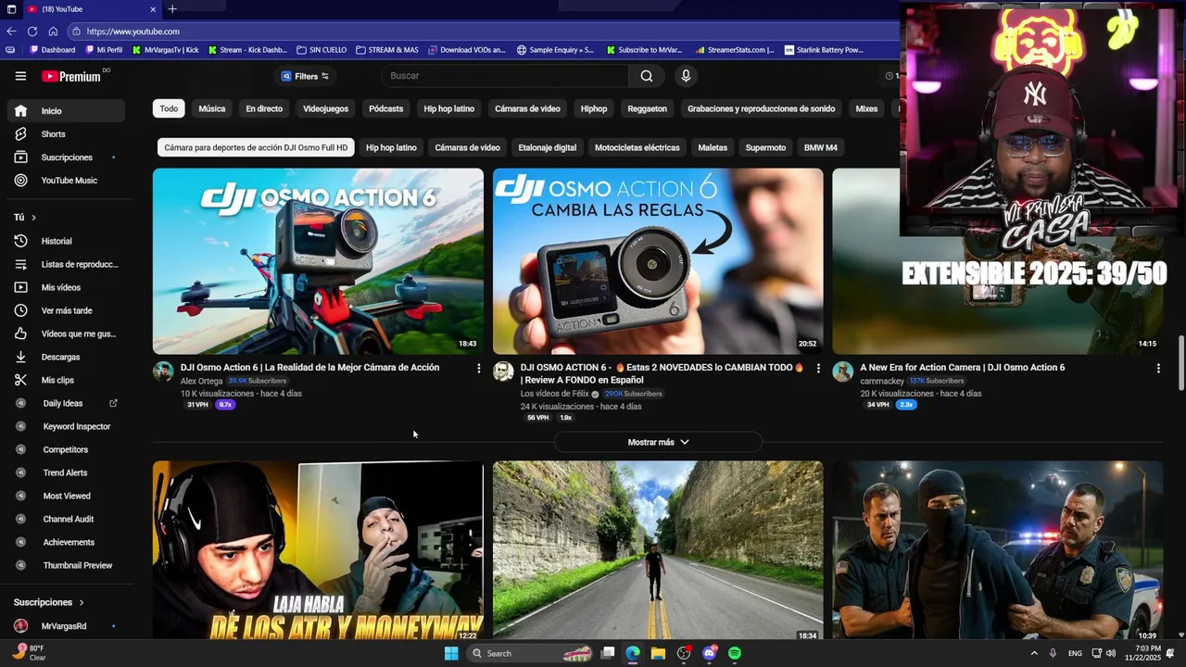
Task: Open title A New Era for Action Camera
Action: coord(962,368)
